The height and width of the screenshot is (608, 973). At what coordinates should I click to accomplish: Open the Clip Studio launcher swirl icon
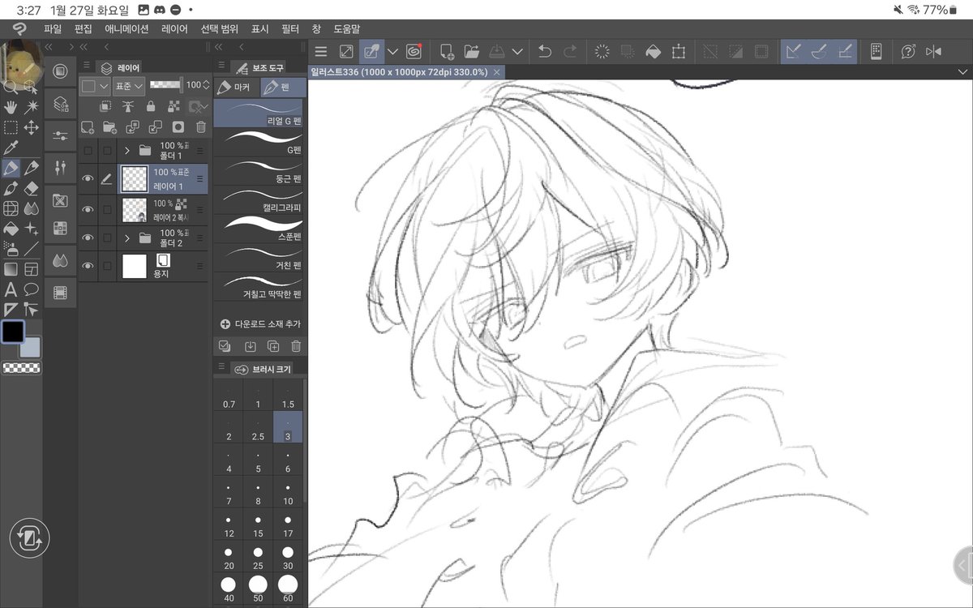pos(414,51)
